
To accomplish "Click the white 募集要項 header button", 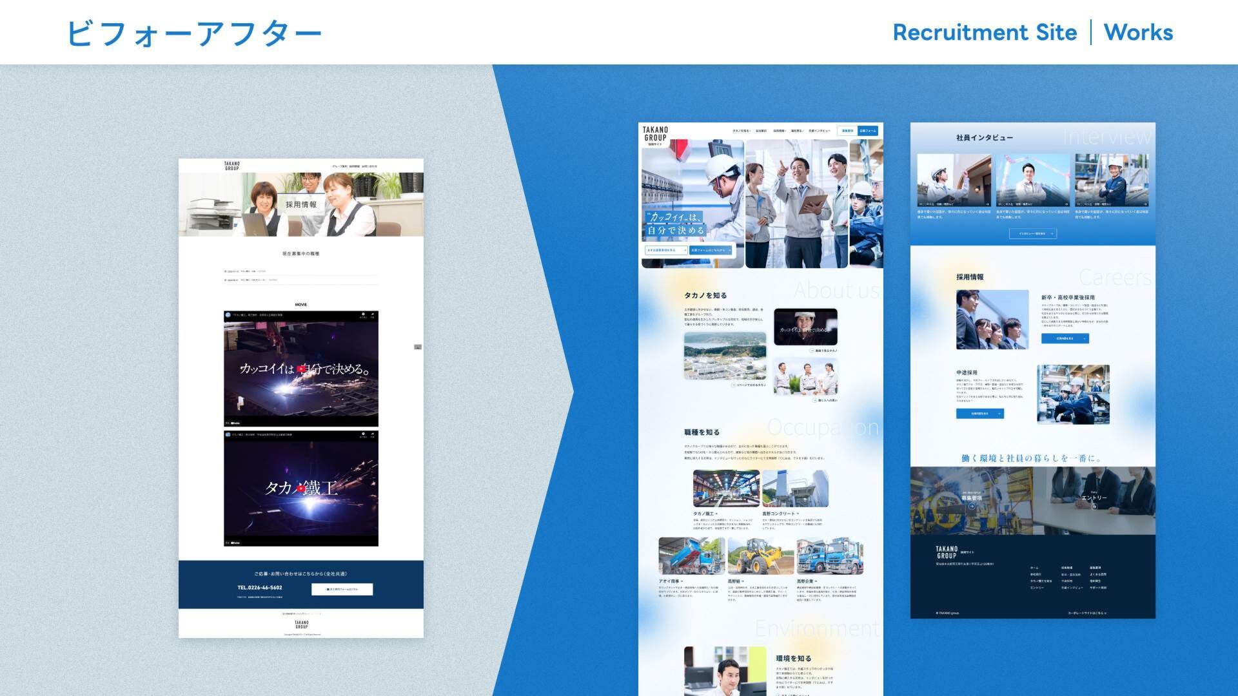I will (x=847, y=131).
